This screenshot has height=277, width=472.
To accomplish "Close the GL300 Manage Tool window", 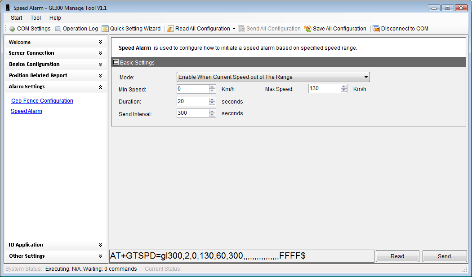I will pyautogui.click(x=461, y=8).
